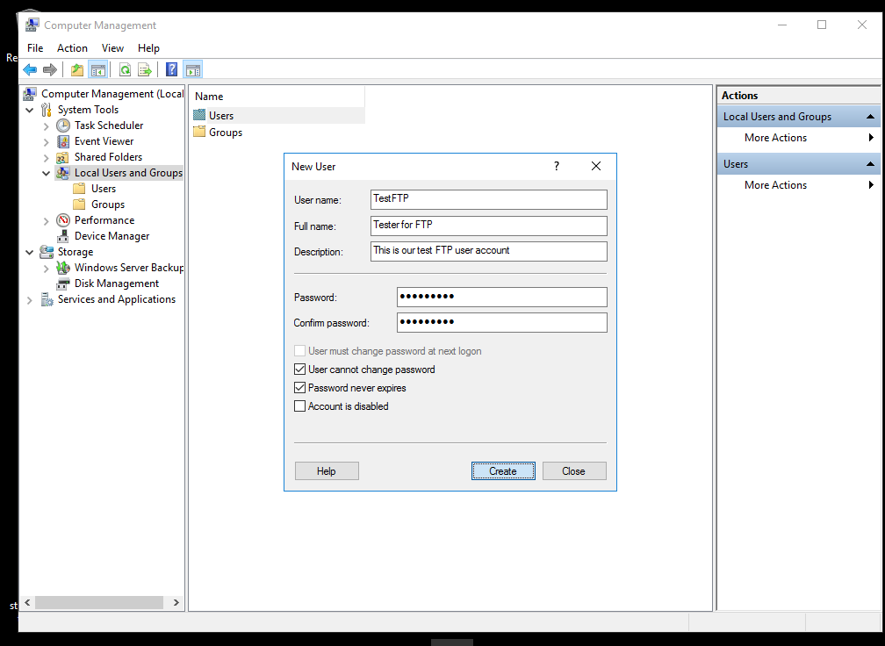
Task: Enable Account is disabled checkbox
Action: (300, 406)
